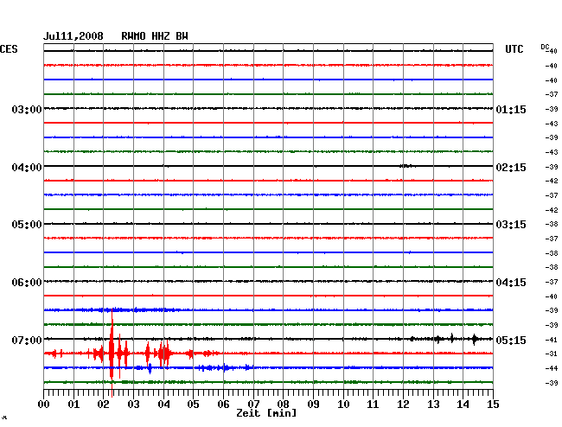Select the 06:00 local time label
The height and width of the screenshot is (427, 562).
[x=27, y=283]
